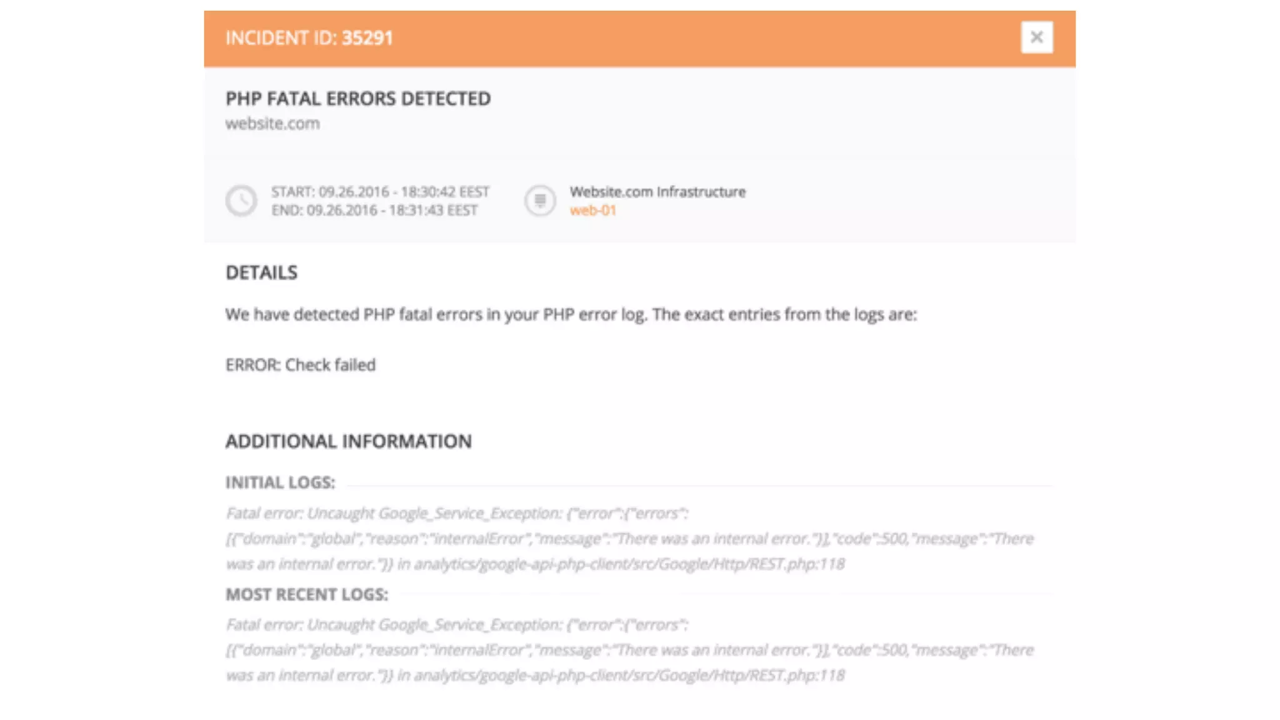Click the server icon near Website.com Infrastructure

[540, 201]
